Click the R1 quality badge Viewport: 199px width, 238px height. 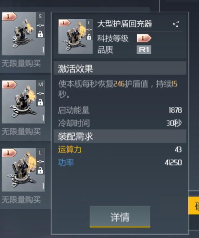pos(144,50)
